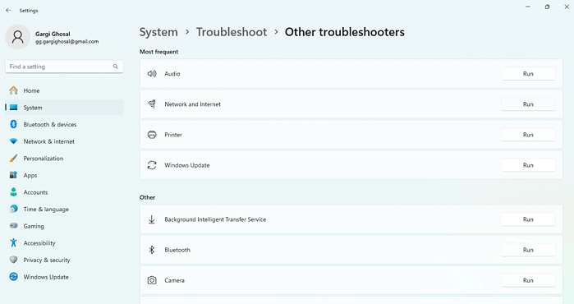This screenshot has height=304, width=574.
Task: Click the Apps sidebar icon
Action: pos(13,175)
